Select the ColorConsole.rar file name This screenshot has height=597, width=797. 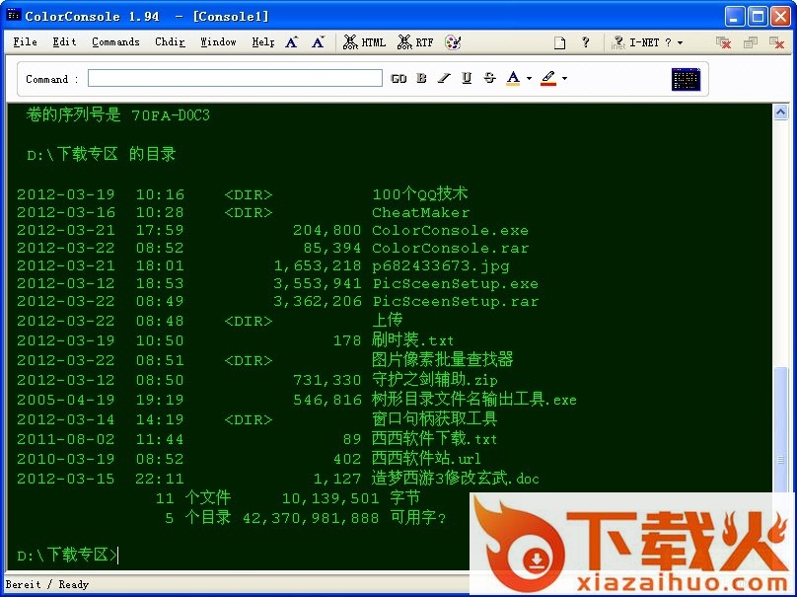tap(451, 248)
